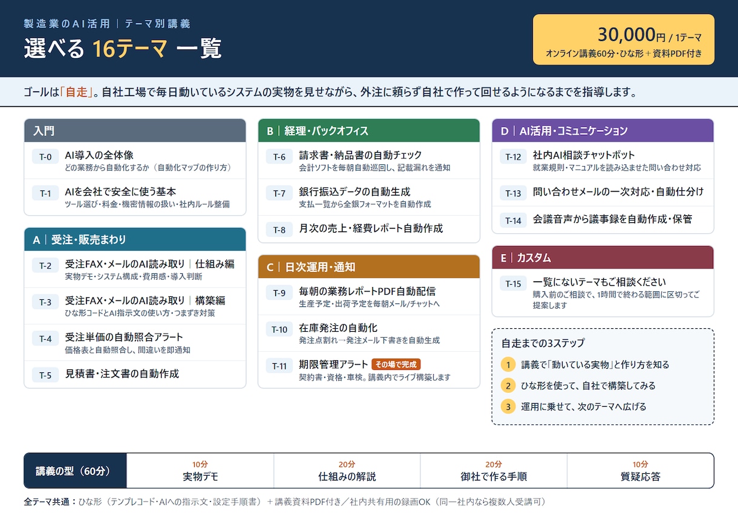Click 毎朝の業務レポートPDF自動配信
The width and height of the screenshot is (738, 521).
click(367, 291)
